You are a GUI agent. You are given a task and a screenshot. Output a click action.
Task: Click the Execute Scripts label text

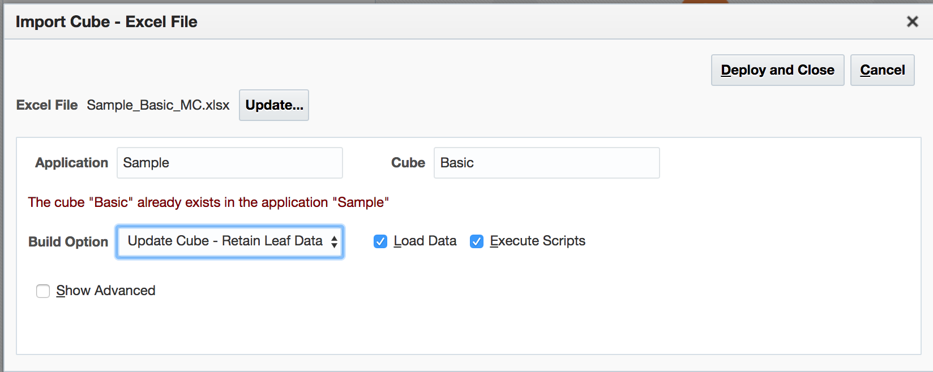tap(537, 241)
